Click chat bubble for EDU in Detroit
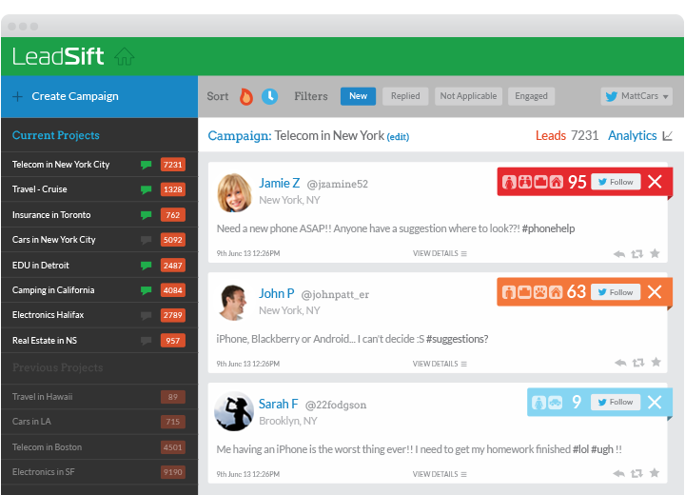685x495 pixels. 146,266
